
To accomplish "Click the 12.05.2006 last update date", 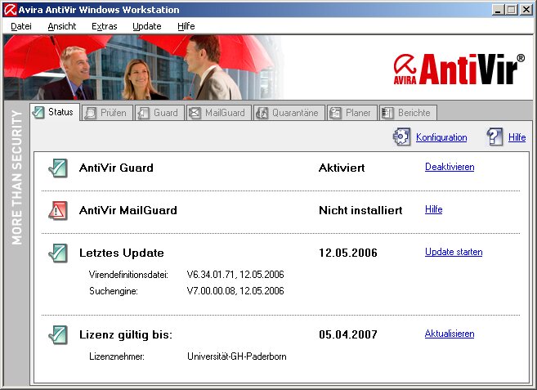I will 348,253.
